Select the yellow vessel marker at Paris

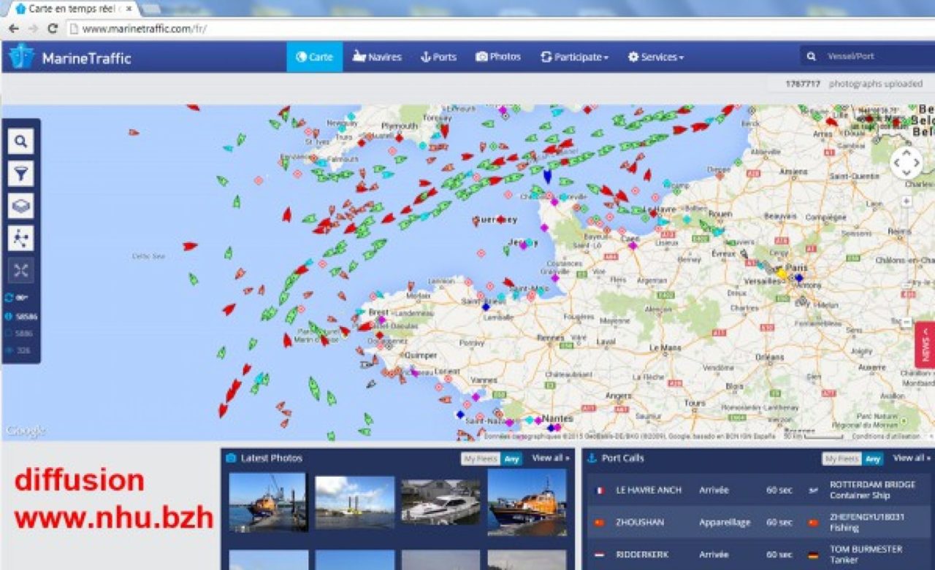click(781, 272)
